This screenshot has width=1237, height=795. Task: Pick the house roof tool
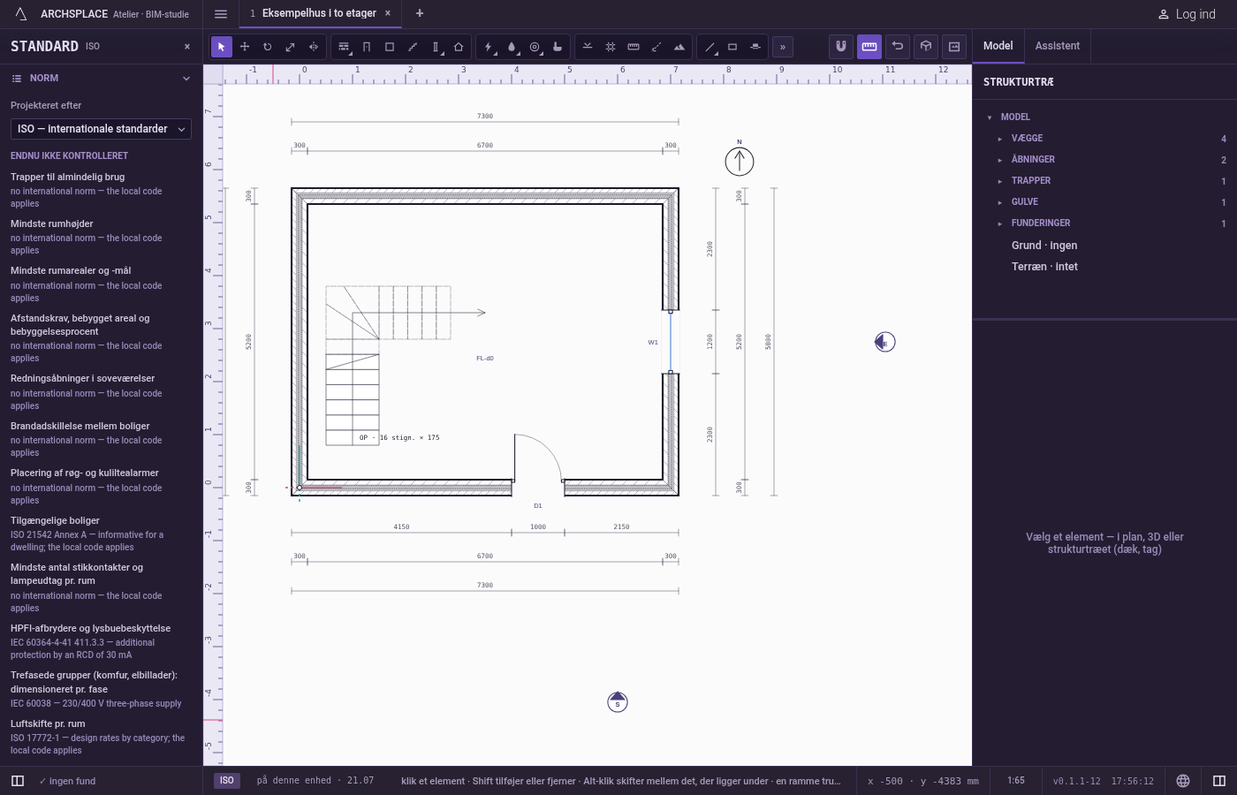click(x=459, y=47)
